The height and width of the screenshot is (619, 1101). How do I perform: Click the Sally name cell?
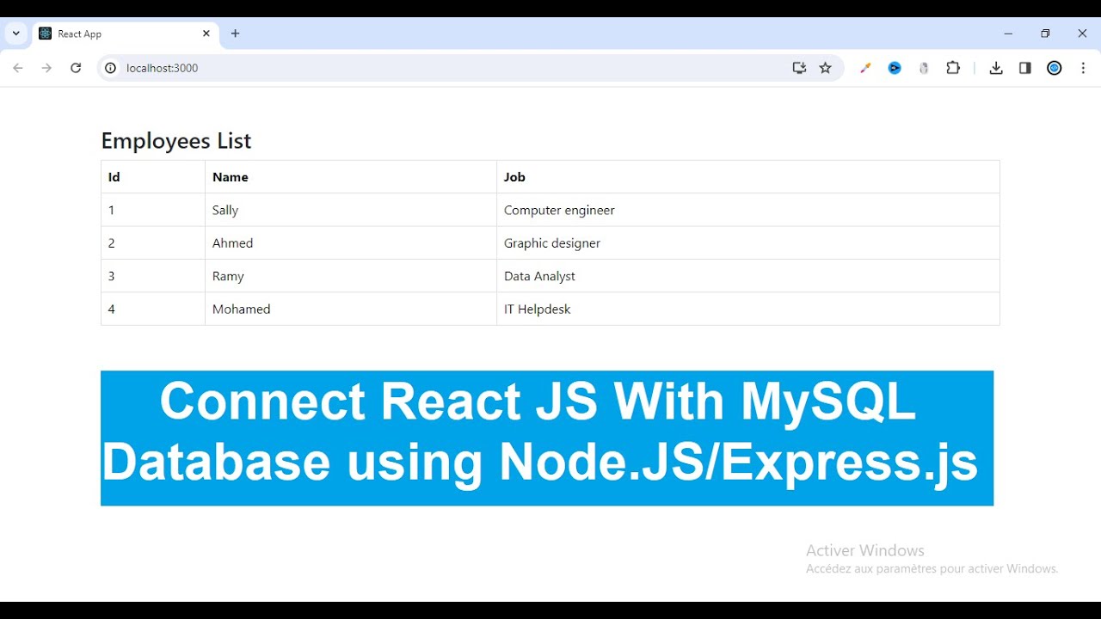351,210
